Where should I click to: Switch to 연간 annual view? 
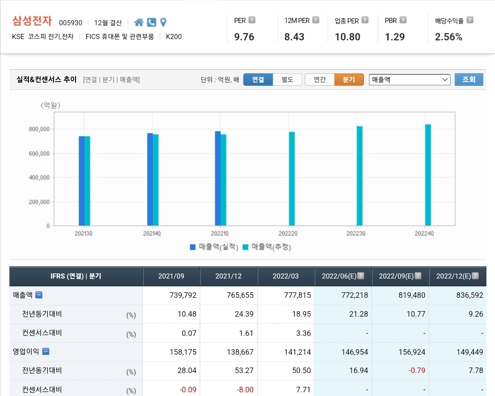319,80
